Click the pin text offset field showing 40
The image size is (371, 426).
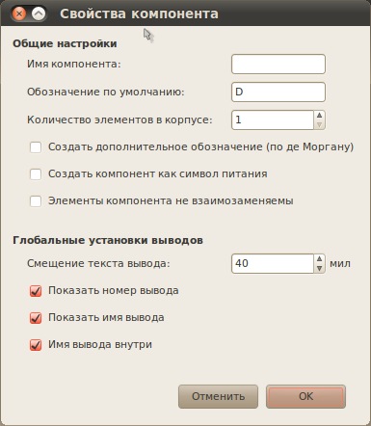click(273, 263)
